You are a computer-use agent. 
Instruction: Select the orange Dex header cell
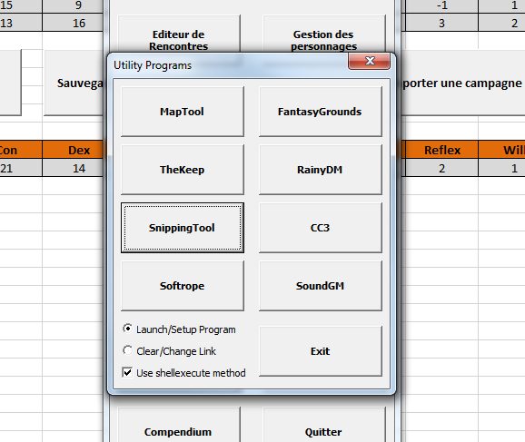[73, 150]
